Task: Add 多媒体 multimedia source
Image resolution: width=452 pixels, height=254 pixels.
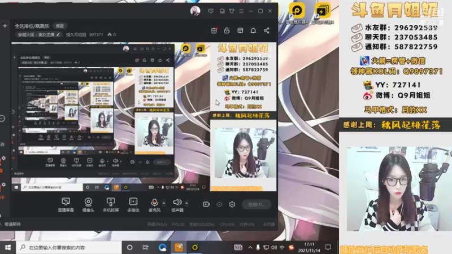Action: 133,205
